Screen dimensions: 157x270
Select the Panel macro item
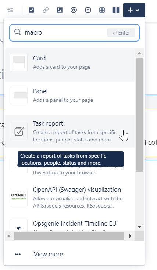70,98
